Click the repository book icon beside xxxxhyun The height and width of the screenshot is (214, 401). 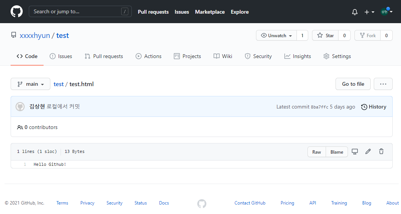(14, 35)
